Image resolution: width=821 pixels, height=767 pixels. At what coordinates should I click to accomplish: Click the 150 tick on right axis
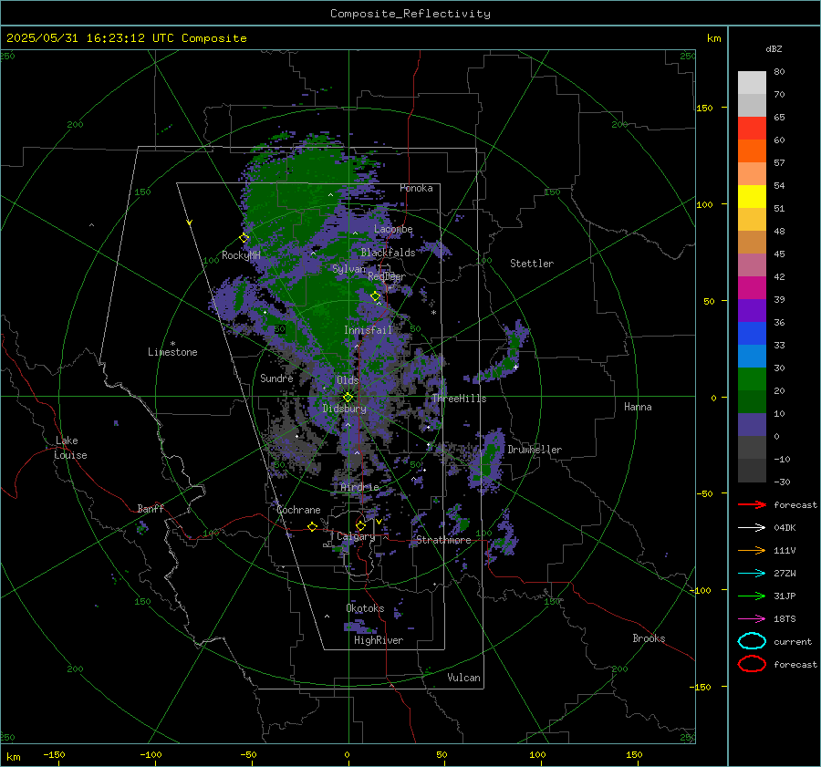coord(704,108)
